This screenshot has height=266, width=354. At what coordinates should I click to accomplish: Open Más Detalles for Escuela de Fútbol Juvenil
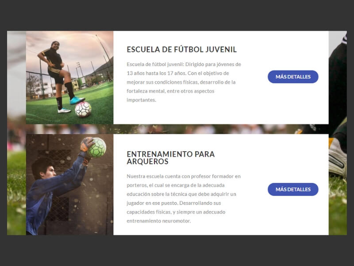tap(293, 77)
